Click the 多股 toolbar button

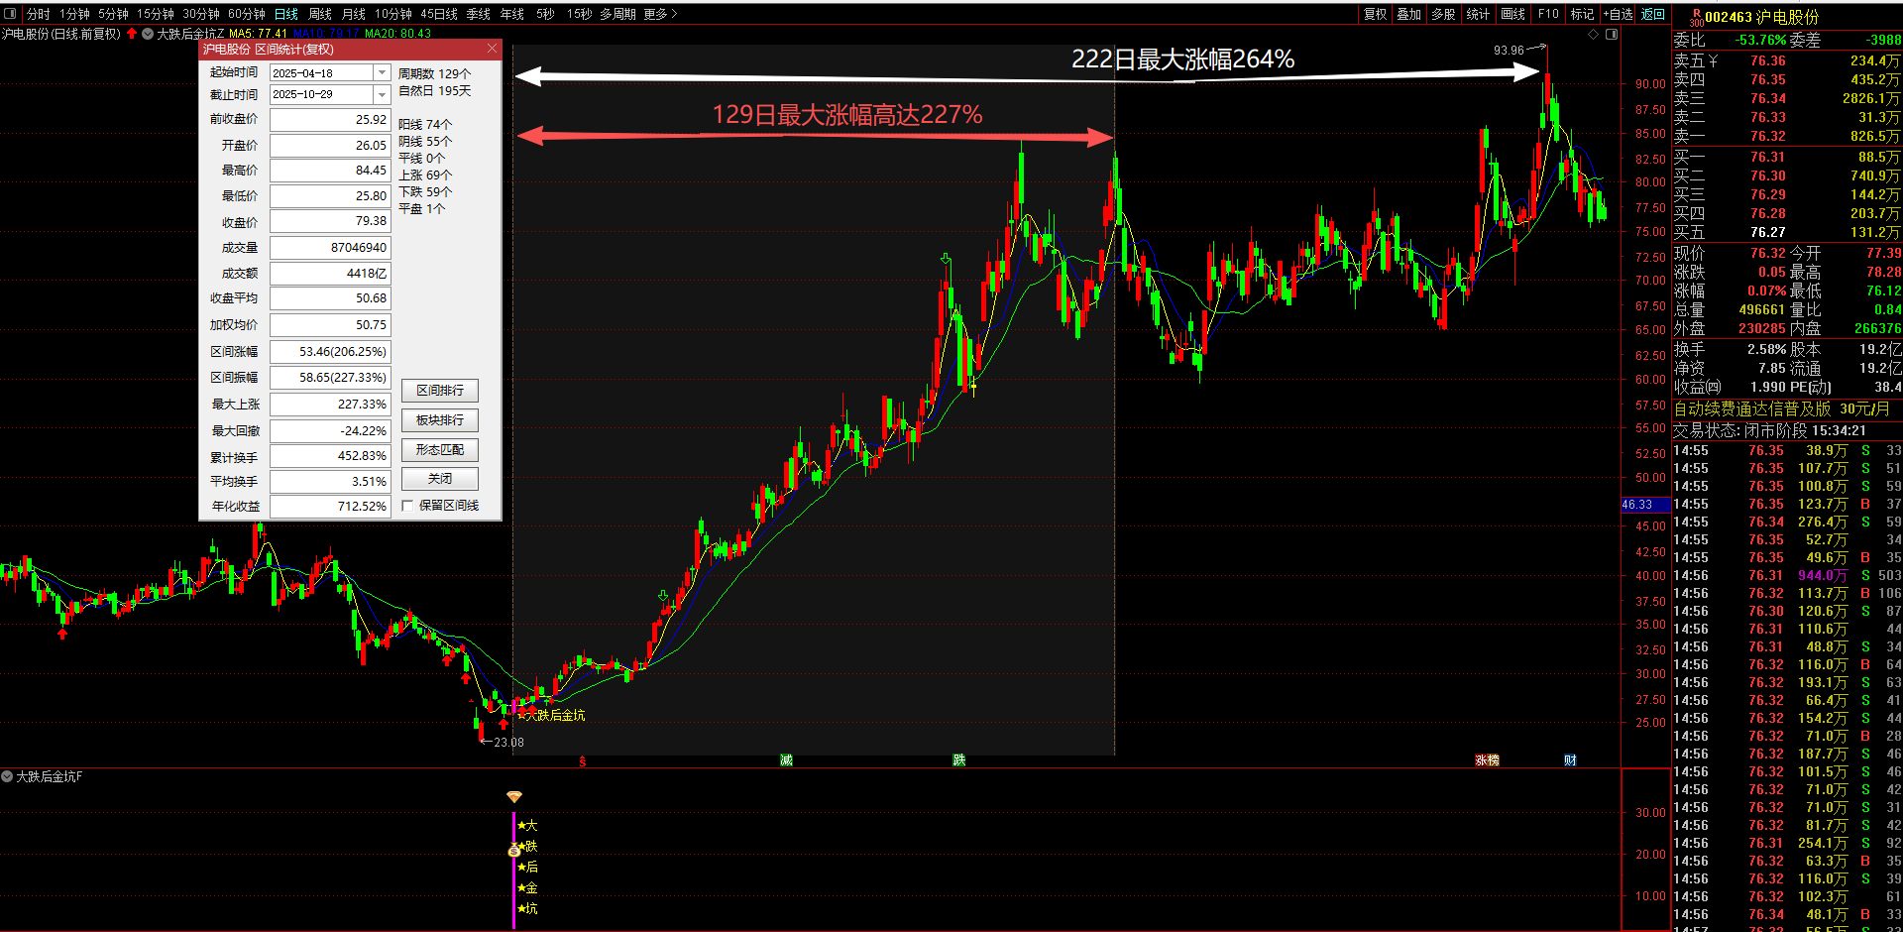point(1443,14)
